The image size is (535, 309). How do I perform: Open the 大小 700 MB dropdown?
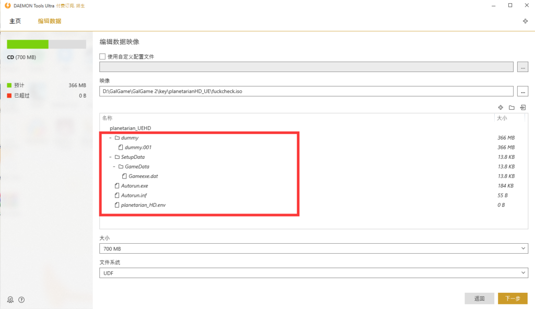[313, 249]
